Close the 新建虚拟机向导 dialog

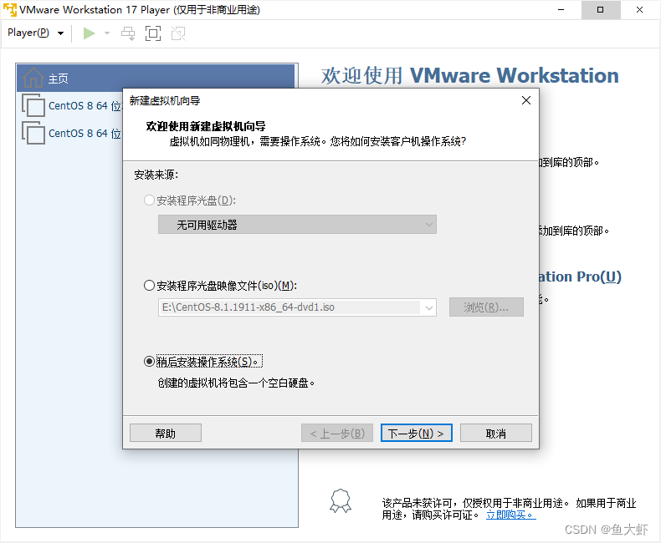[x=526, y=100]
